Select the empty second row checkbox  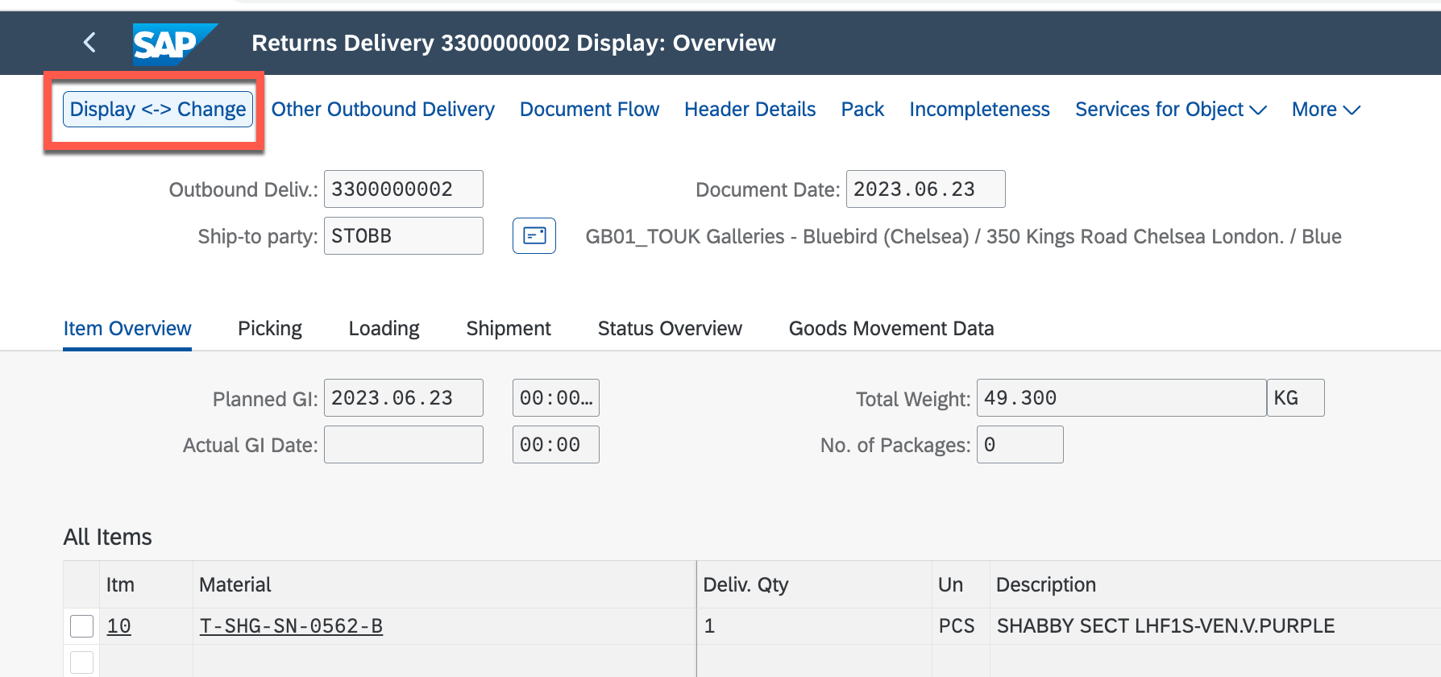(81, 662)
